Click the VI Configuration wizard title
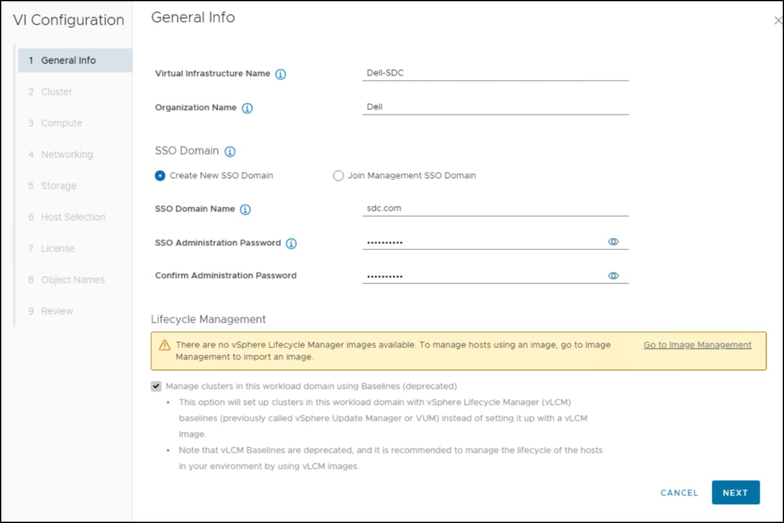Viewport: 784px width, 523px height. coord(69,20)
